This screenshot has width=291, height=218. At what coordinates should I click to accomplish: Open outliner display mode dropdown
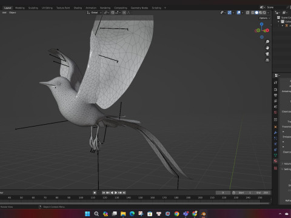(x=285, y=13)
